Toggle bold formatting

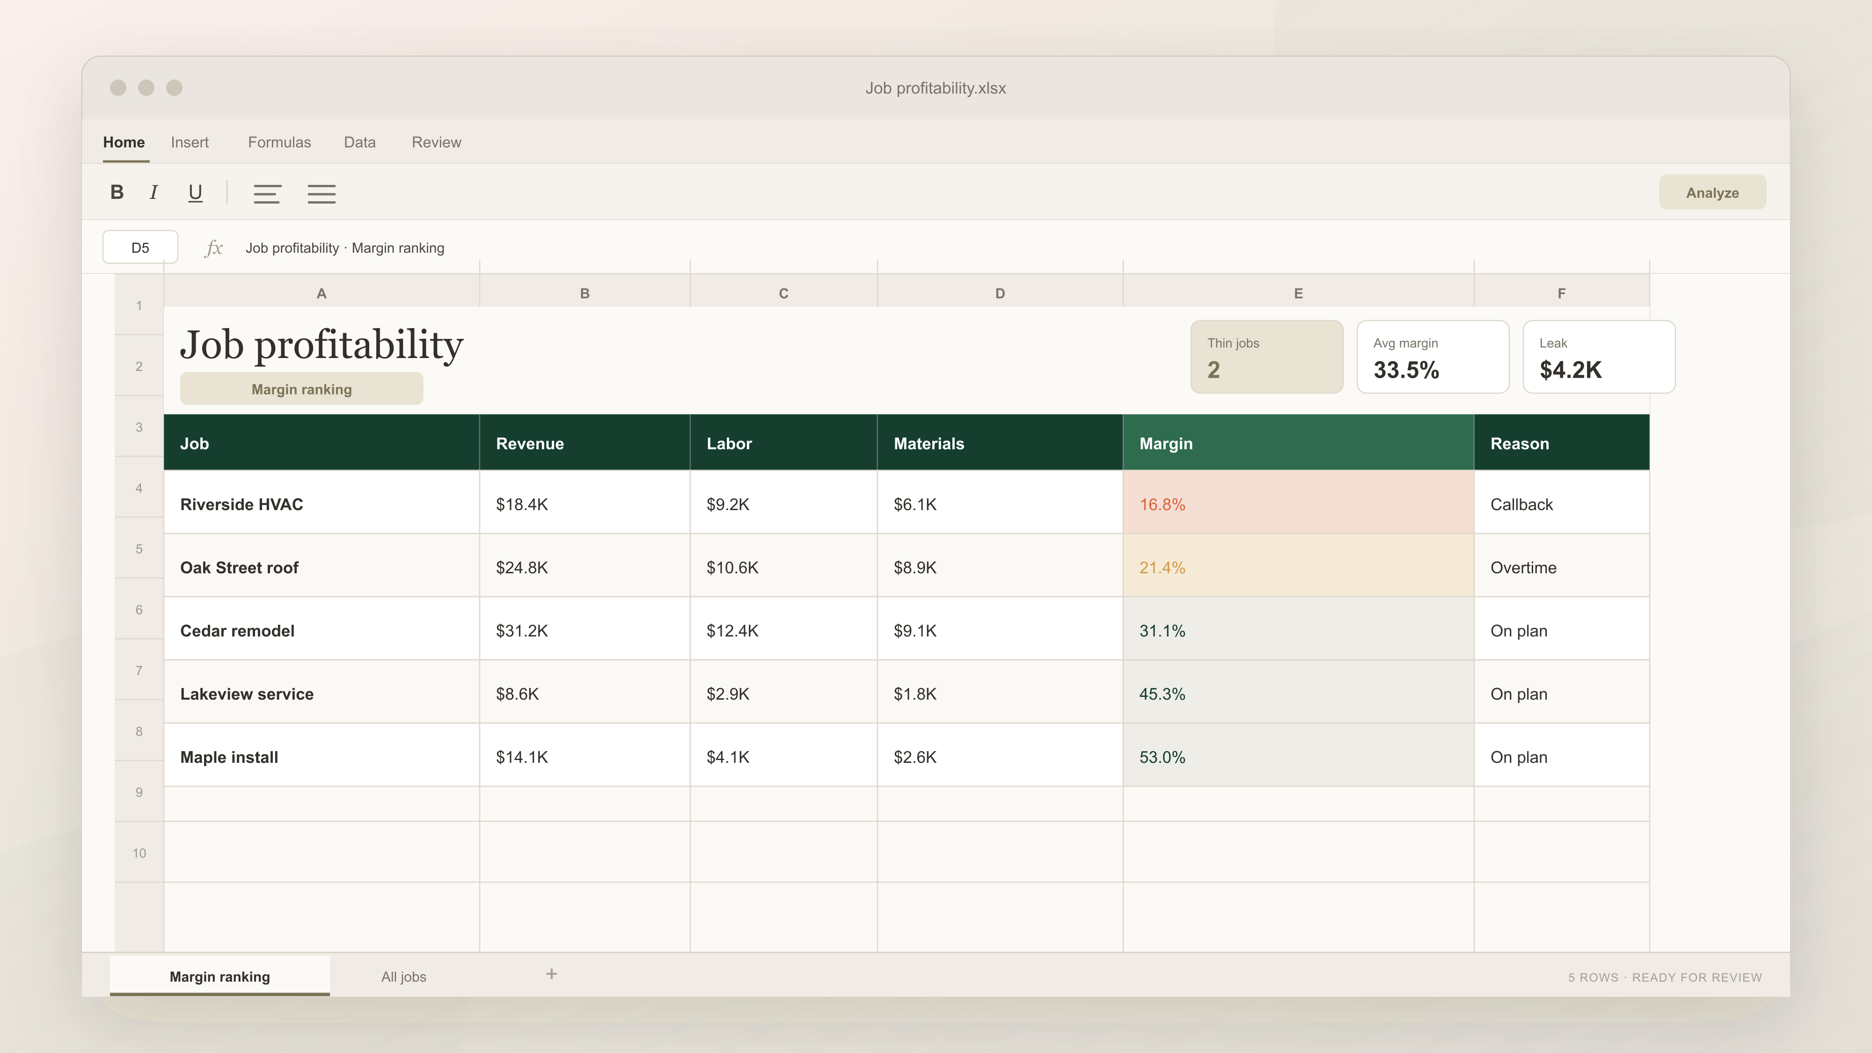coord(116,192)
